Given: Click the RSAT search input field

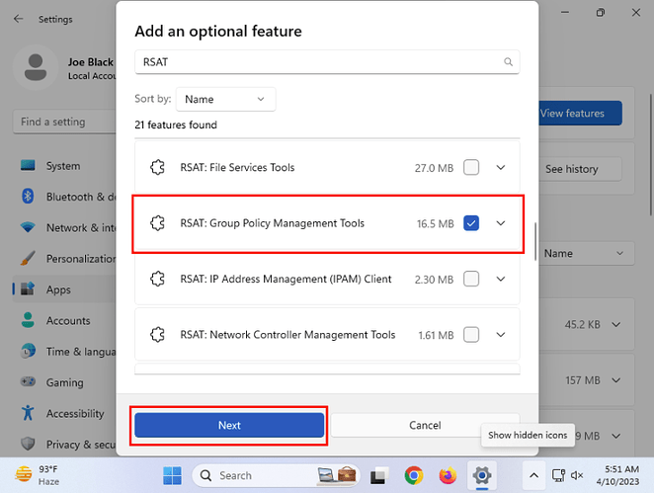Looking at the screenshot, I should (x=327, y=61).
